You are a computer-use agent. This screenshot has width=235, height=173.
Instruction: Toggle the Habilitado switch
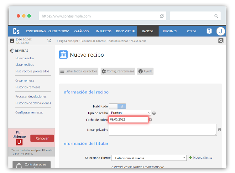click(118, 106)
